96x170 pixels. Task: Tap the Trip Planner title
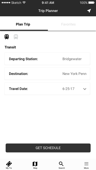(x=48, y=11)
